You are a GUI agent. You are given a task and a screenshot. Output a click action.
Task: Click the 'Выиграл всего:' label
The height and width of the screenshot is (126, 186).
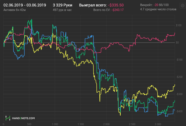pos(93,5)
